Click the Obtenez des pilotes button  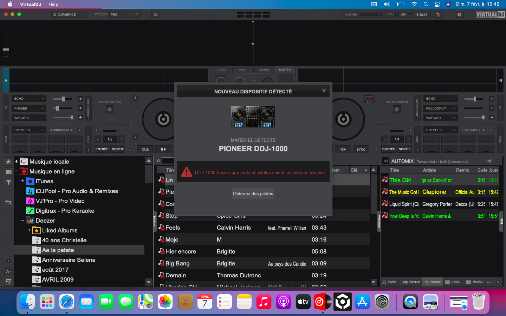[x=253, y=193]
